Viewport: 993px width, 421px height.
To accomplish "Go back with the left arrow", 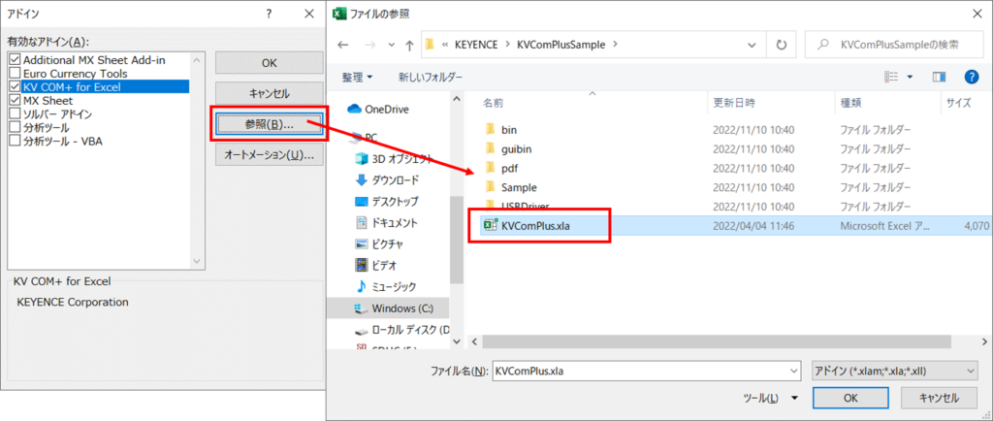I will (342, 45).
